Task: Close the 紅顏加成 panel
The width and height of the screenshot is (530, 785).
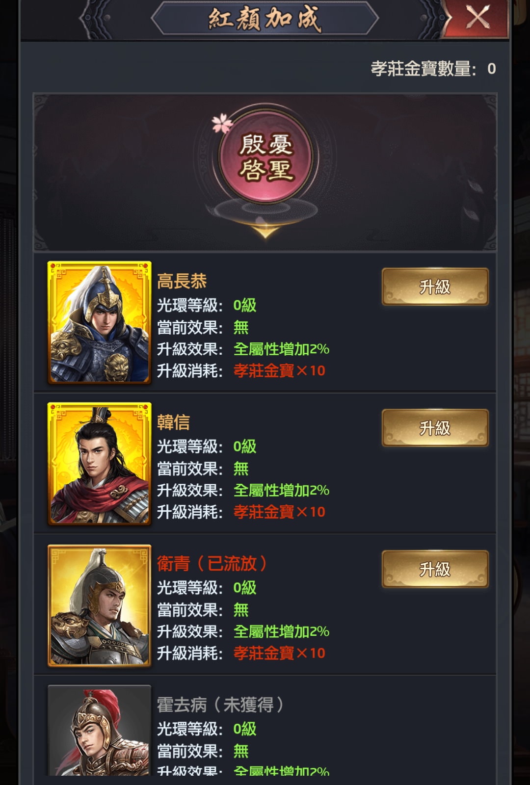Action: point(477,18)
